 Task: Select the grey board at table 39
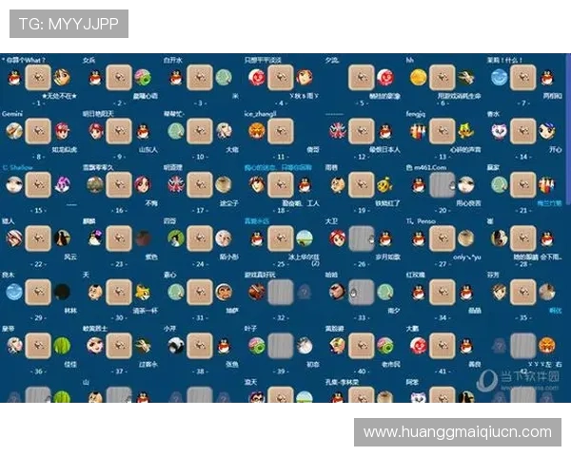pos(281,346)
